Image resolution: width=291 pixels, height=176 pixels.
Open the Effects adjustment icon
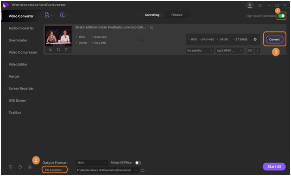(66, 50)
